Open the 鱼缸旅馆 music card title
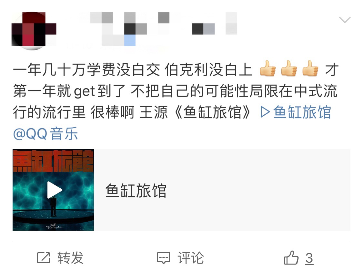The width and height of the screenshot is (363, 272). point(136,191)
